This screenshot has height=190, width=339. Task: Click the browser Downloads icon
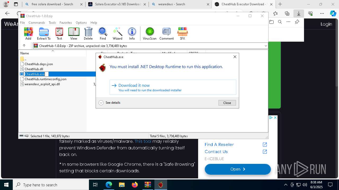tap(299, 13)
